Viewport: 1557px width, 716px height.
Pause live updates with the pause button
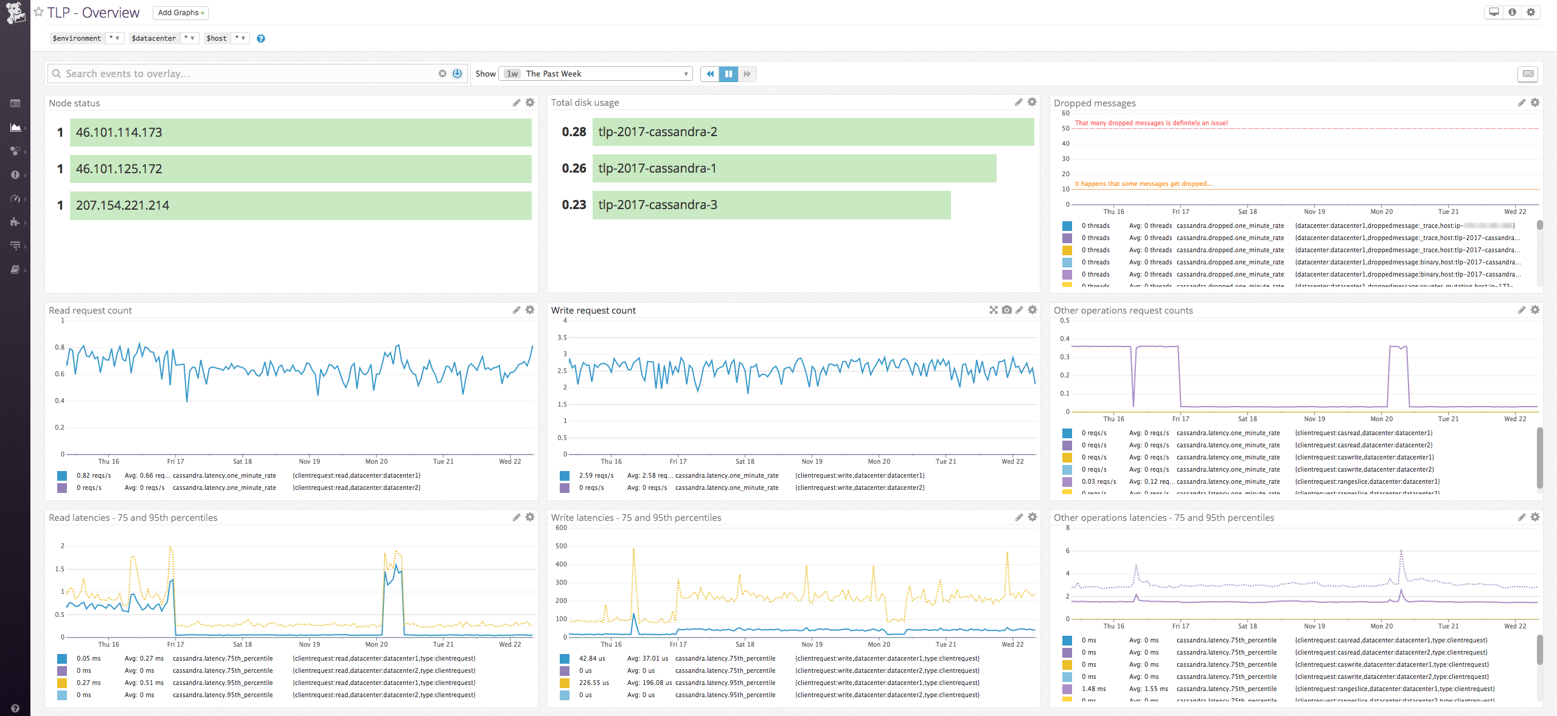[x=728, y=74]
